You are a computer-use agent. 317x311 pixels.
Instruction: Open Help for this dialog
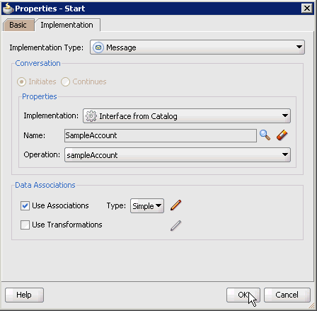point(24,295)
